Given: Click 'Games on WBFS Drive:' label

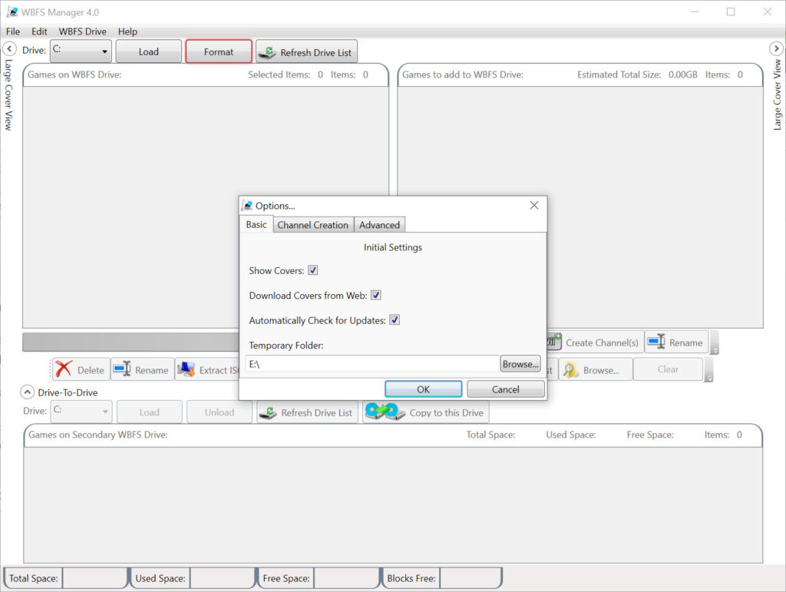Looking at the screenshot, I should click(x=74, y=74).
